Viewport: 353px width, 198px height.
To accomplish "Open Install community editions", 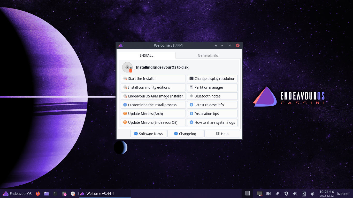I will [153, 87].
